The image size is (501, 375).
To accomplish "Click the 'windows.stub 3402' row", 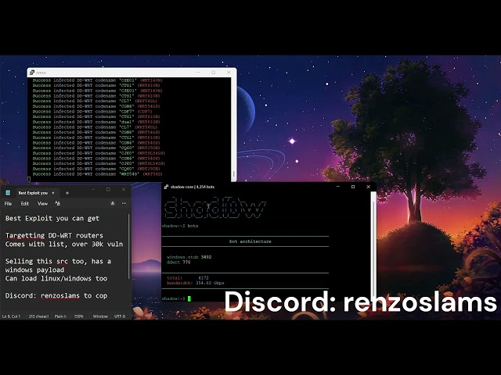I will coord(189,257).
